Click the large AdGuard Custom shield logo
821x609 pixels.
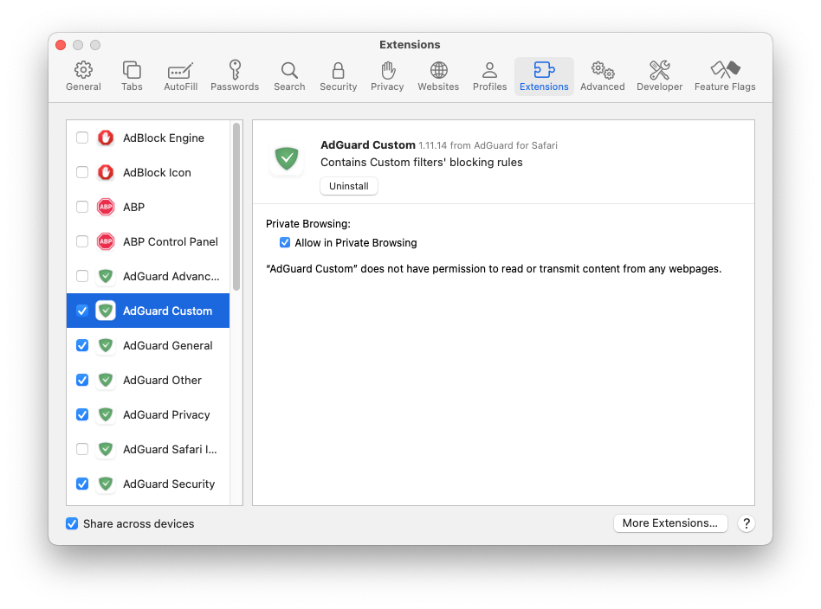coord(287,158)
